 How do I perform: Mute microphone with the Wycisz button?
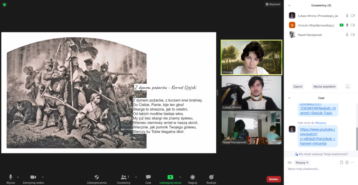click(10, 177)
